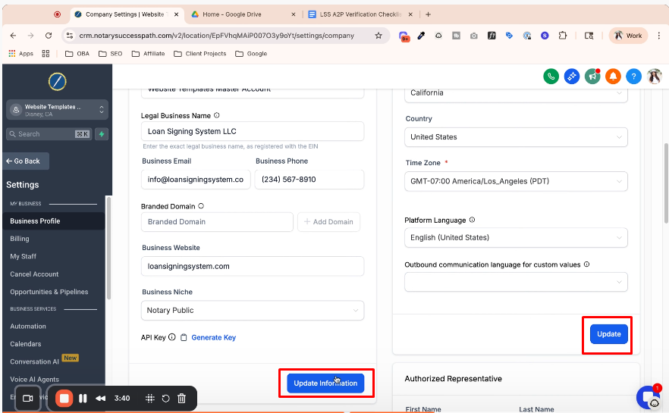
Task: Click the Update button under language settings
Action: coord(608,333)
